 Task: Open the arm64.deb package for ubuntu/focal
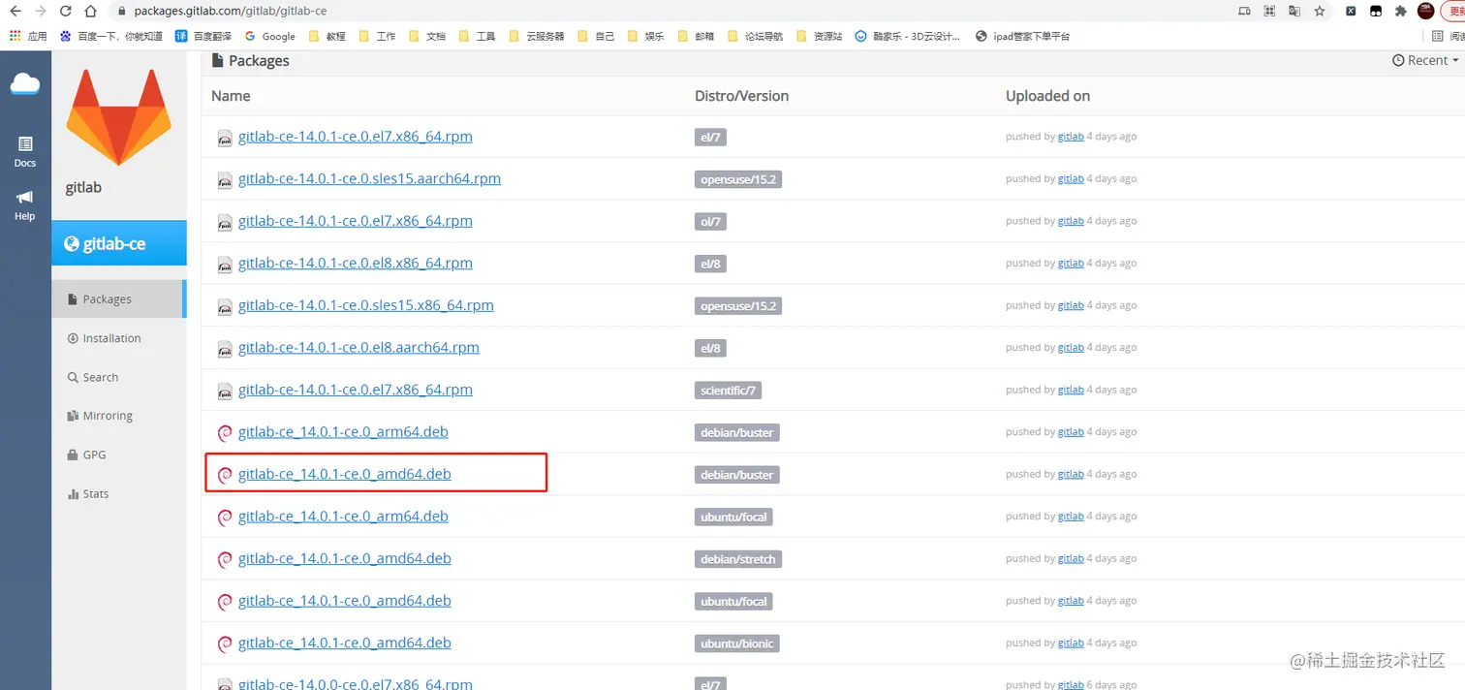click(343, 517)
